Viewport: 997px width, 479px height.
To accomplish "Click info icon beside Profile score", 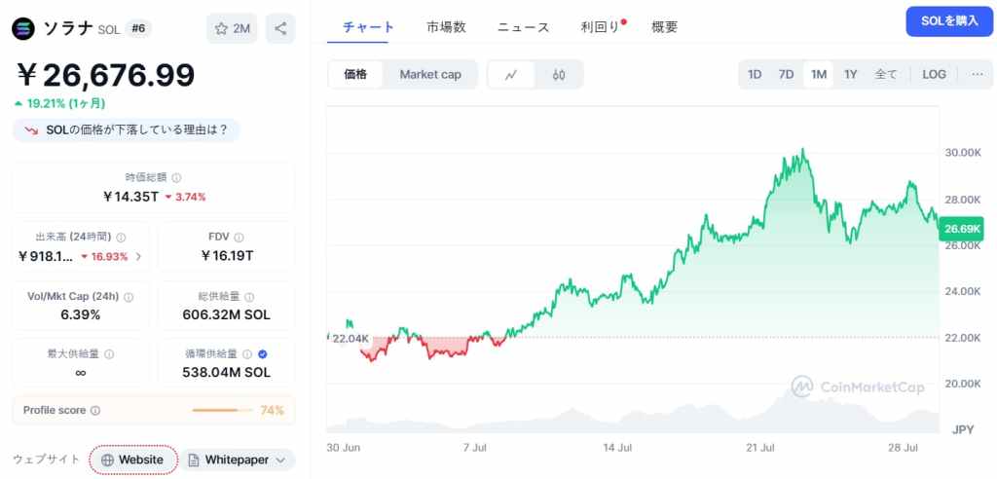I will tap(95, 411).
